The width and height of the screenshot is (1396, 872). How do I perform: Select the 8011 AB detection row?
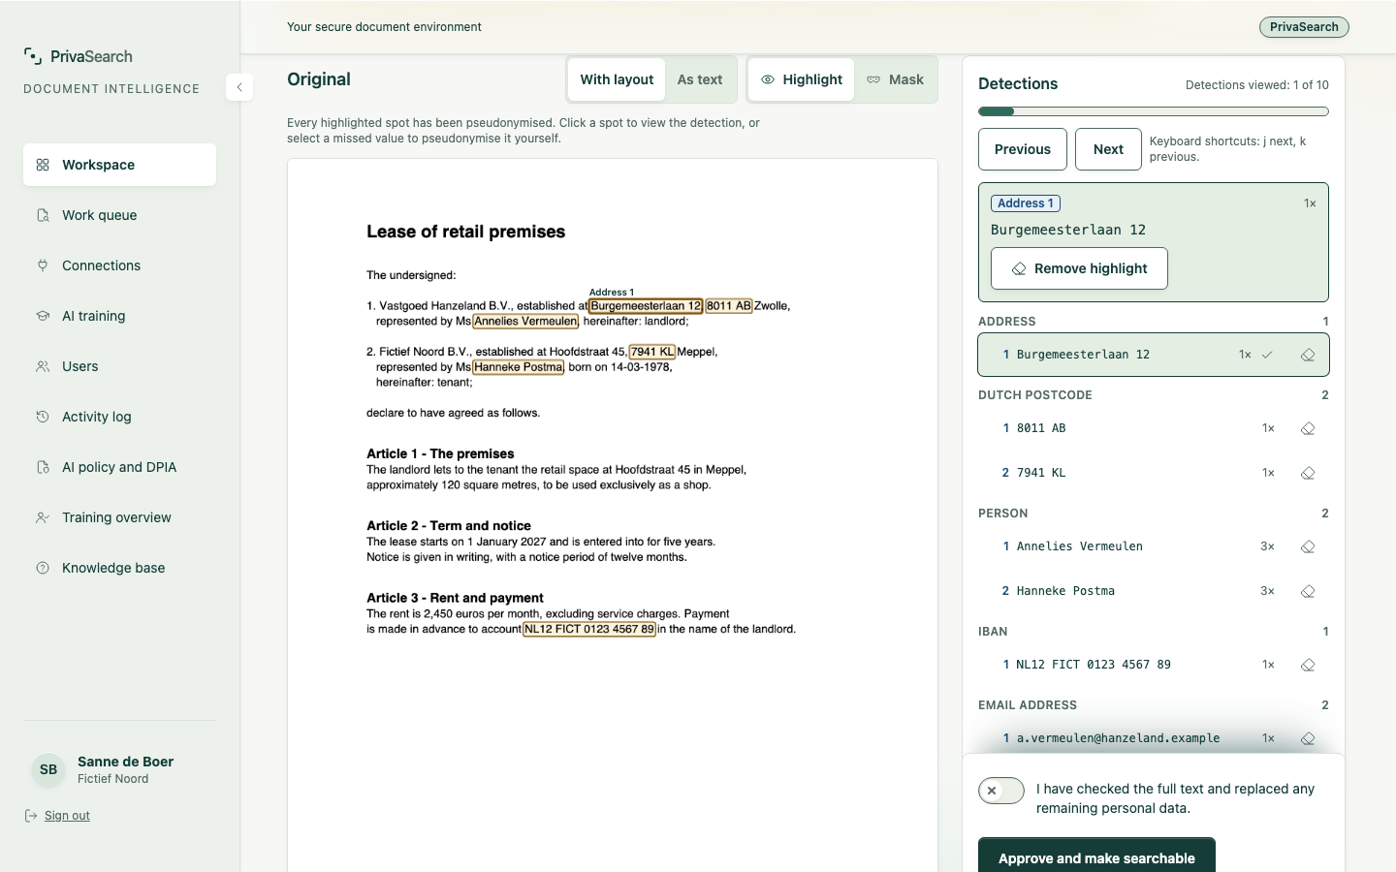1154,428
